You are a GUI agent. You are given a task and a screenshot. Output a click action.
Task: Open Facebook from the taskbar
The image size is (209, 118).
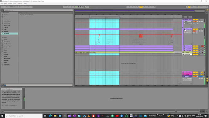pyautogui.click(x=122, y=116)
